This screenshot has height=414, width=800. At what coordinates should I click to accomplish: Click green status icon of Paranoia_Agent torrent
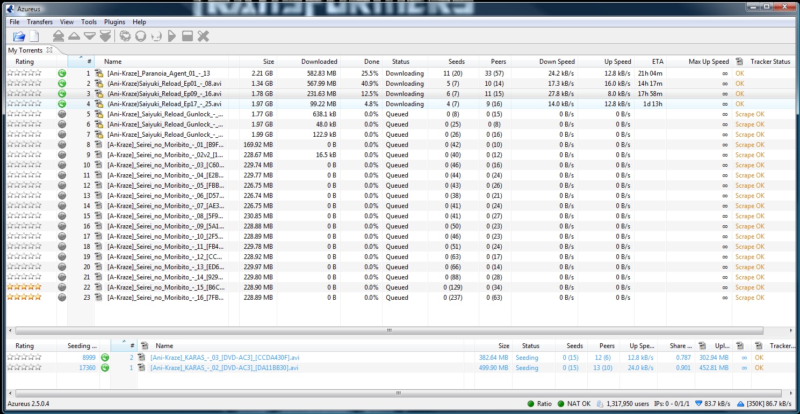pyautogui.click(x=62, y=73)
